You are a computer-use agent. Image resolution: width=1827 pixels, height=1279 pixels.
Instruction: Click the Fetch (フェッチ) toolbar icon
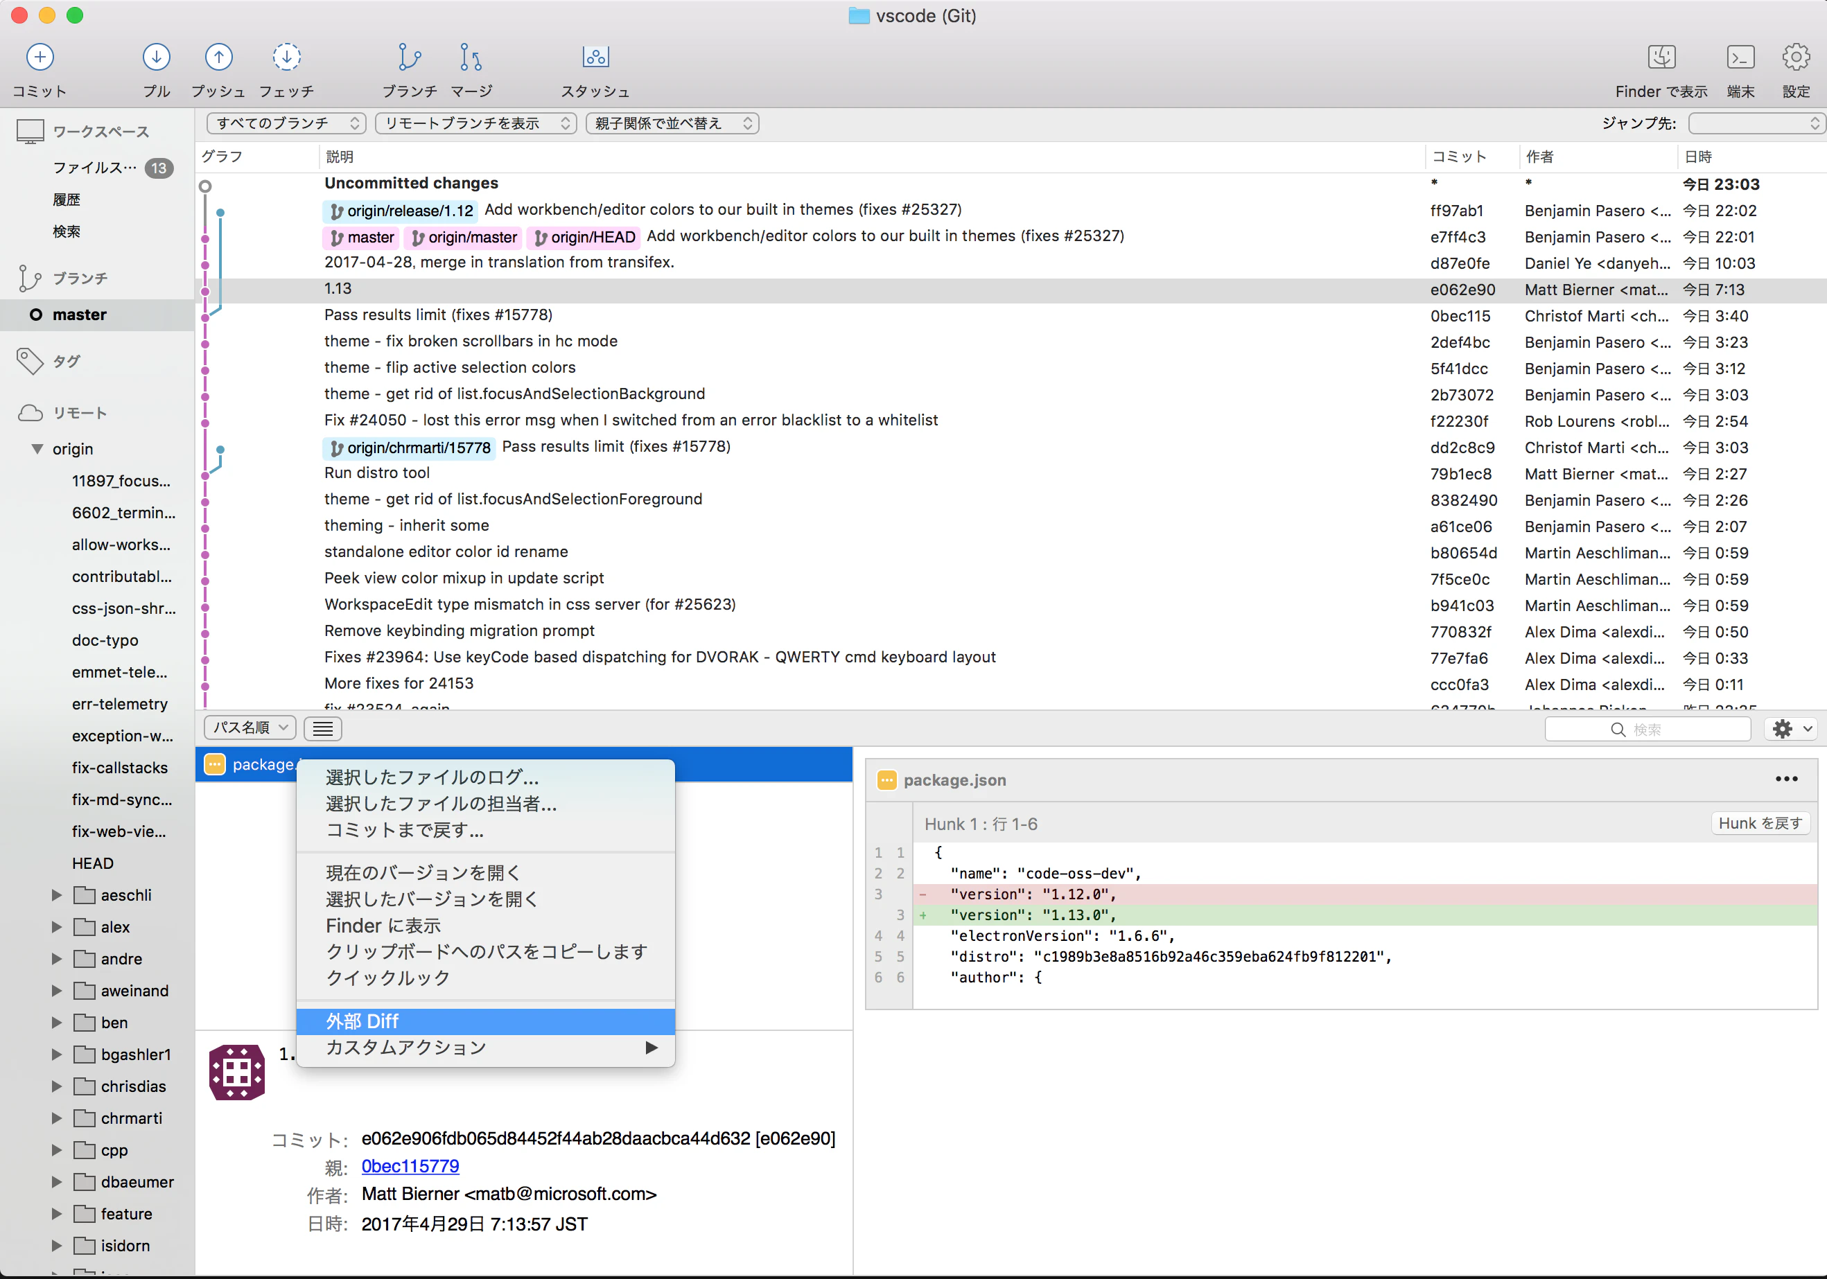[x=286, y=58]
